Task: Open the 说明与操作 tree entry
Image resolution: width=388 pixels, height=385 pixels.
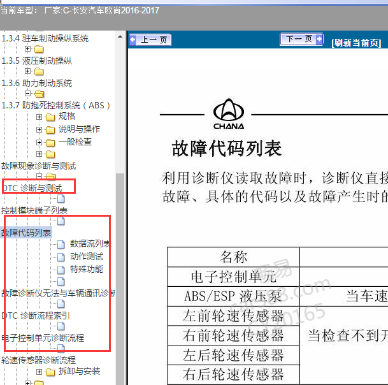Action: (x=79, y=129)
